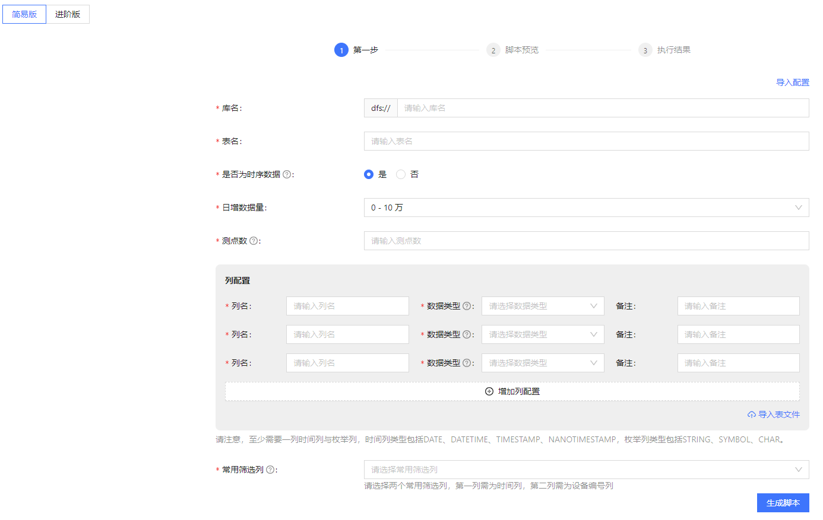The height and width of the screenshot is (520, 823).
Task: Focus 请输入测点数 input field
Action: (x=587, y=241)
